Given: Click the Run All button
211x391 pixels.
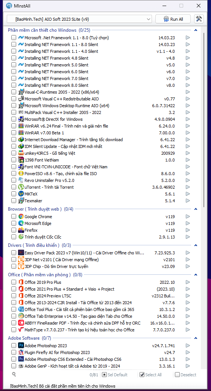Looking at the screenshot, I should (x=173, y=19).
